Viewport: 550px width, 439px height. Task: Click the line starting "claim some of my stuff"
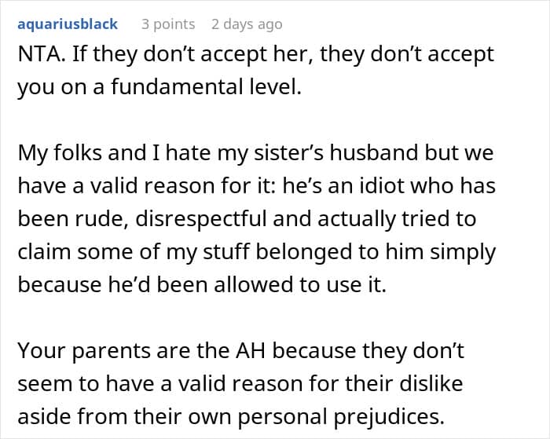click(x=257, y=252)
